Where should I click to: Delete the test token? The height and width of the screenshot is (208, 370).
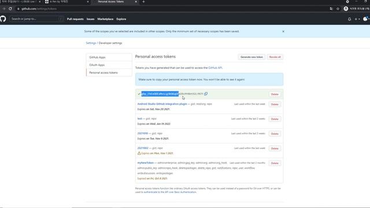pos(275,119)
